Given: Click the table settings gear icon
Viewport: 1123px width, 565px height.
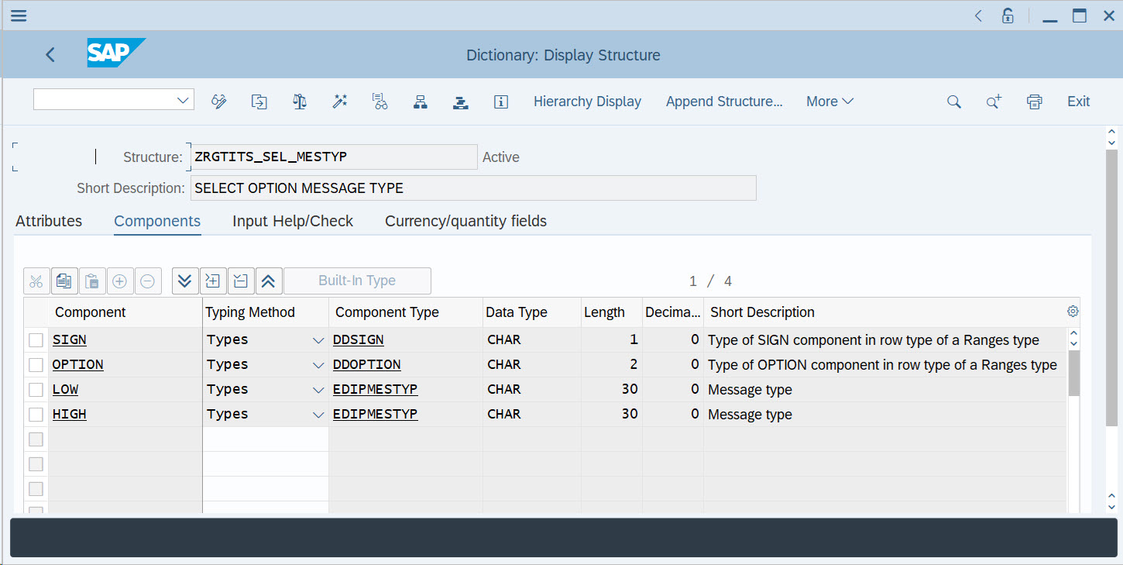Looking at the screenshot, I should pyautogui.click(x=1073, y=312).
